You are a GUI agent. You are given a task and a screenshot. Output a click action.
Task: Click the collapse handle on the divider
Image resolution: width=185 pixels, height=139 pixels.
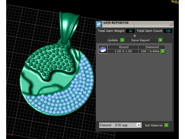[x=135, y=36]
